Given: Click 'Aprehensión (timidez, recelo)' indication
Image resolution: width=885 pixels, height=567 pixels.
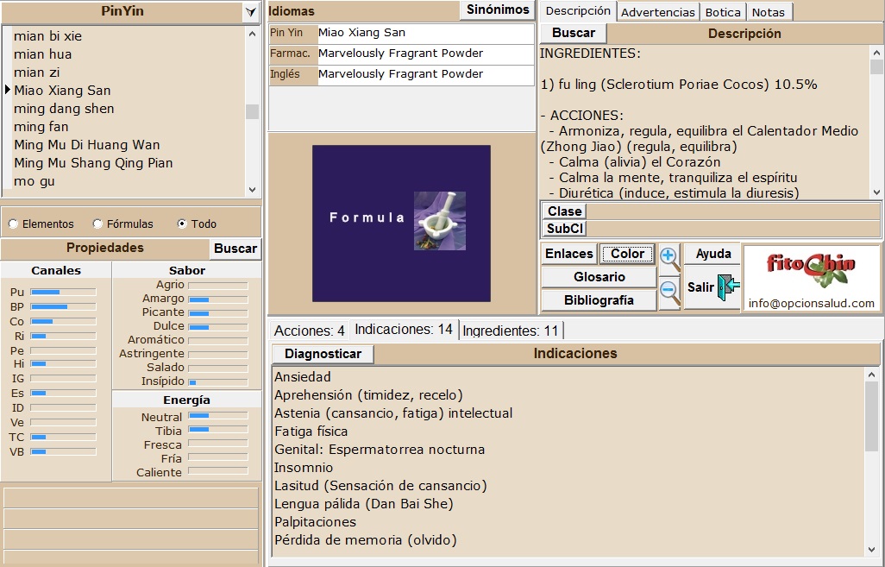Looking at the screenshot, I should tap(368, 394).
